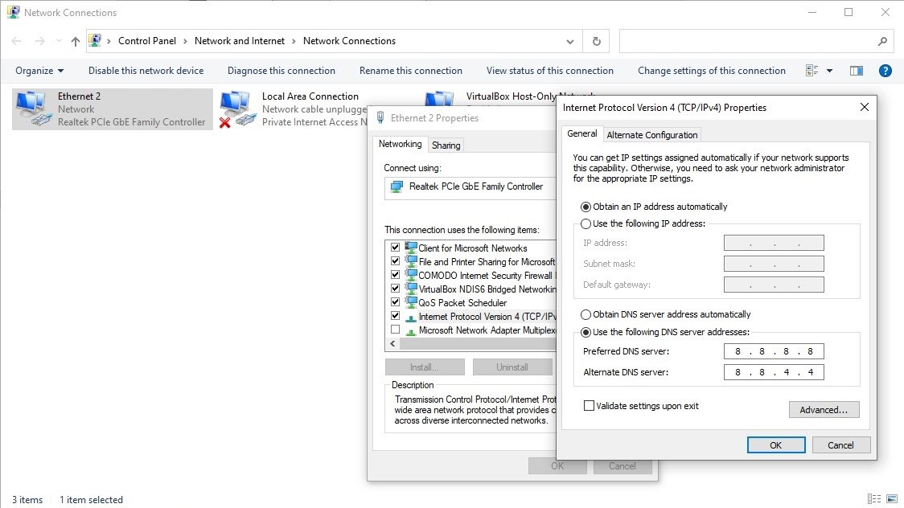Switch to the General tab
The width and height of the screenshot is (904, 508).
581,133
